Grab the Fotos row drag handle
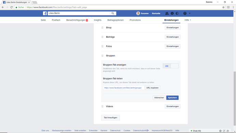This screenshot has height=133, width=236. click(102, 46)
